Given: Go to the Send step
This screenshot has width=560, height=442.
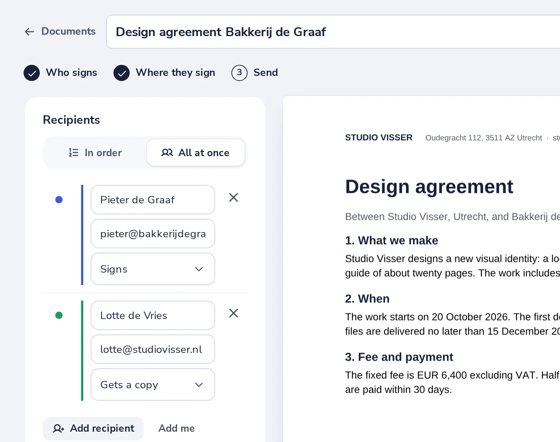Looking at the screenshot, I should pyautogui.click(x=255, y=73).
